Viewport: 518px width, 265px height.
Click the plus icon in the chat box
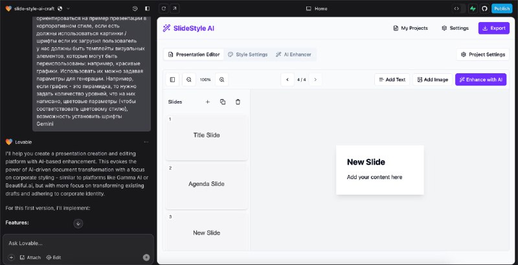tap(11, 257)
